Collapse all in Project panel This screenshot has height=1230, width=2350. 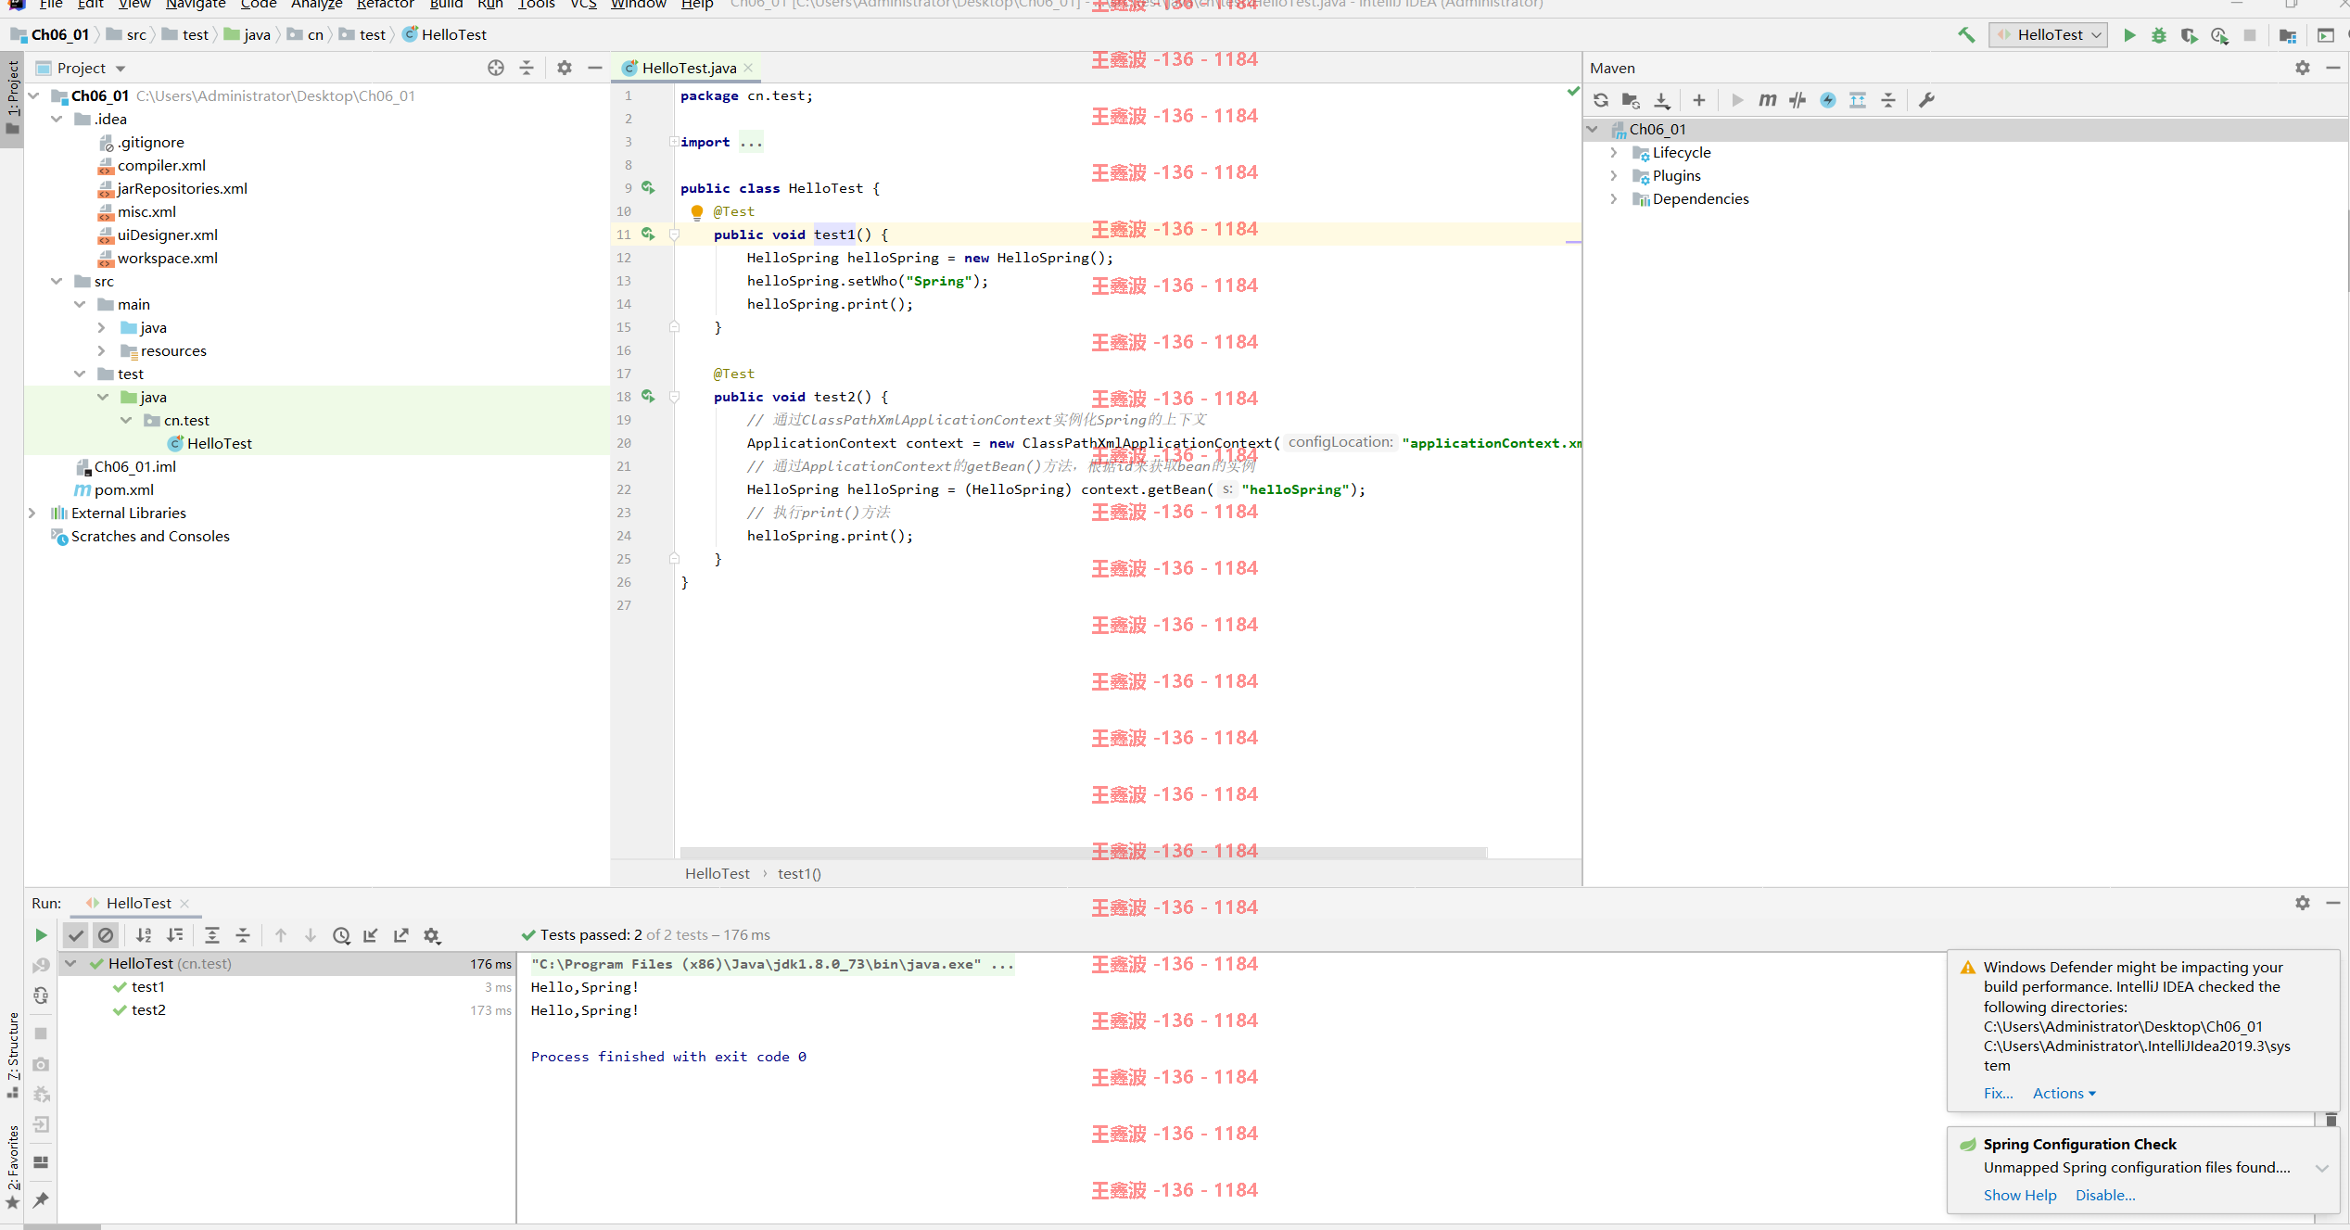(527, 68)
